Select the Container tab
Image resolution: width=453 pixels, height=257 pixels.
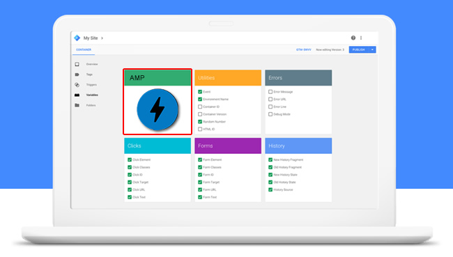coord(84,49)
